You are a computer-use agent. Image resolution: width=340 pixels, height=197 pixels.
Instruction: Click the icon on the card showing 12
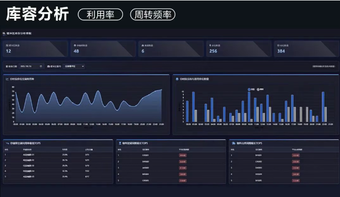[x=7, y=45]
